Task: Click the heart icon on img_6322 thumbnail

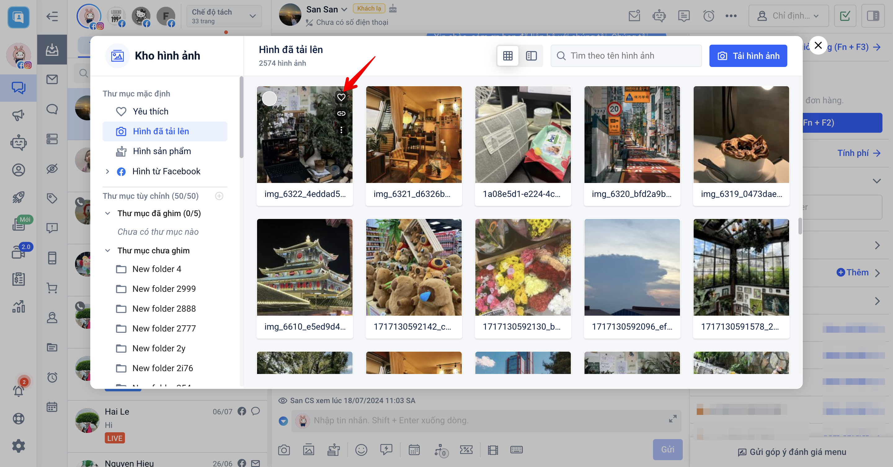Action: click(341, 97)
